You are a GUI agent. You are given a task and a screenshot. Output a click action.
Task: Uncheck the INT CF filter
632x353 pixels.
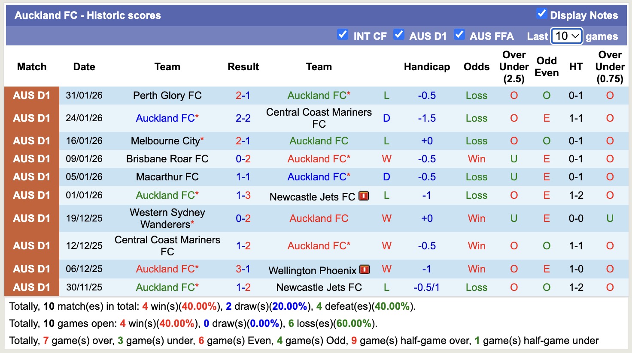pos(343,35)
